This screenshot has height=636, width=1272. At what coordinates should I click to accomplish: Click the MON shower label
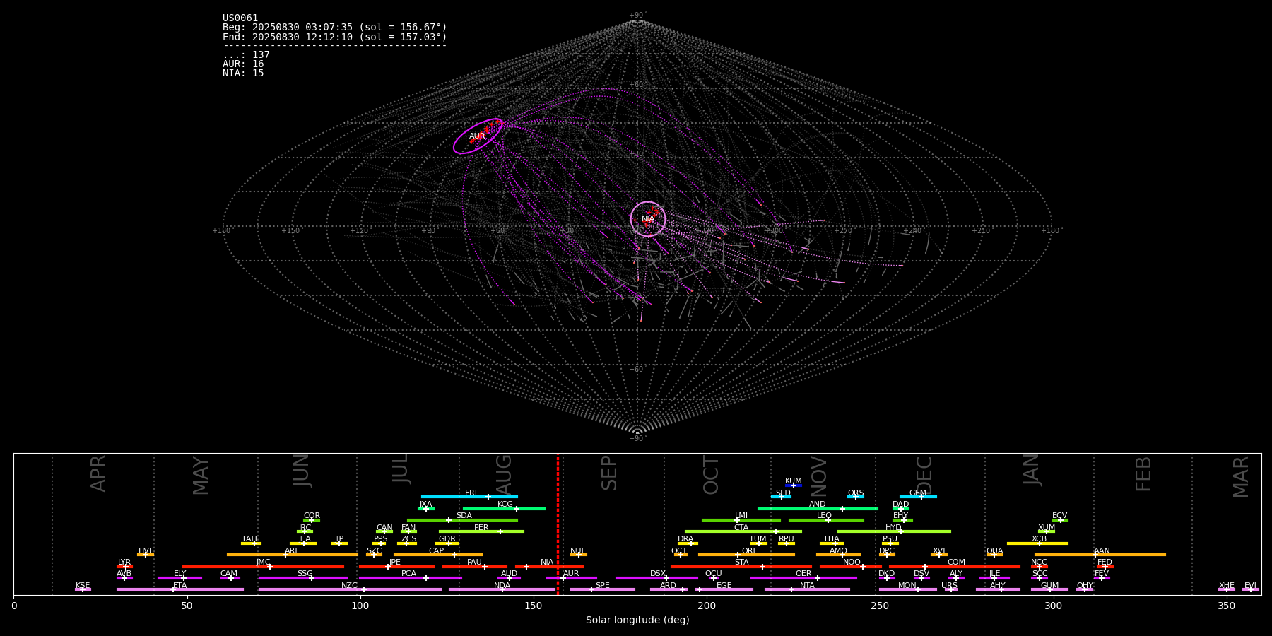pos(907,586)
